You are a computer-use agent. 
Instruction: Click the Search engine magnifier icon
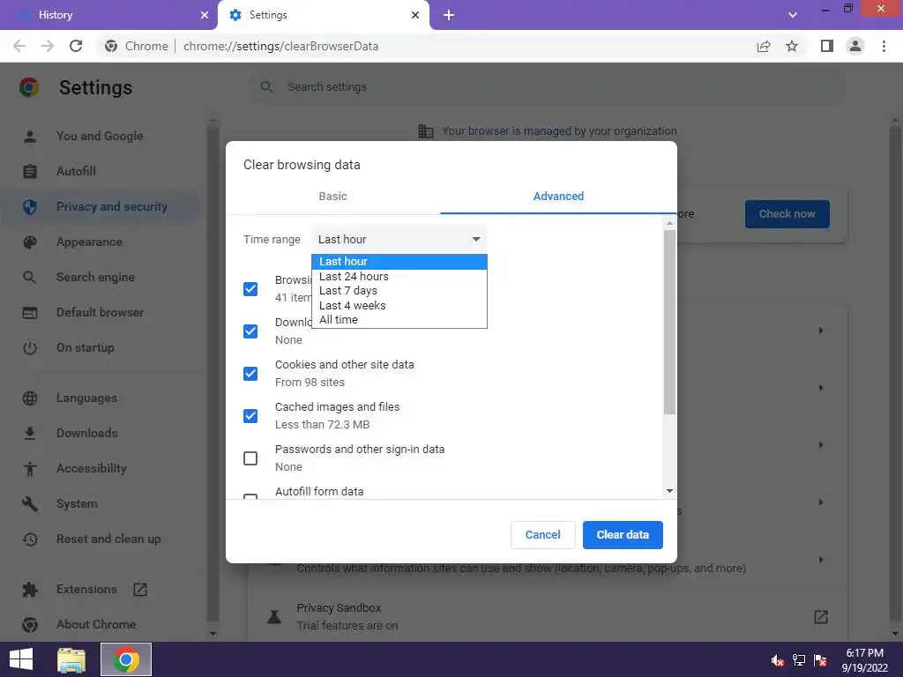point(29,278)
